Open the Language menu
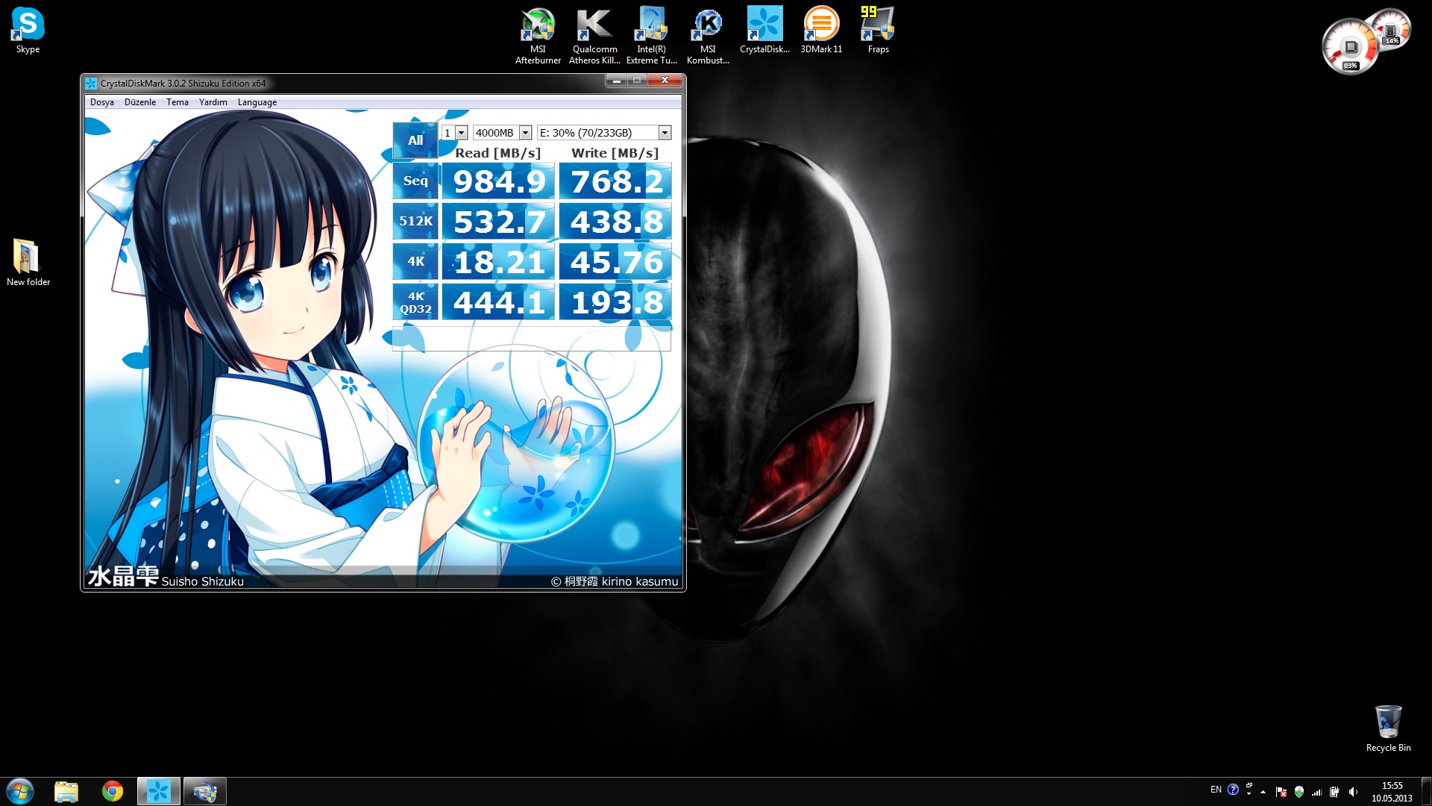 (257, 102)
